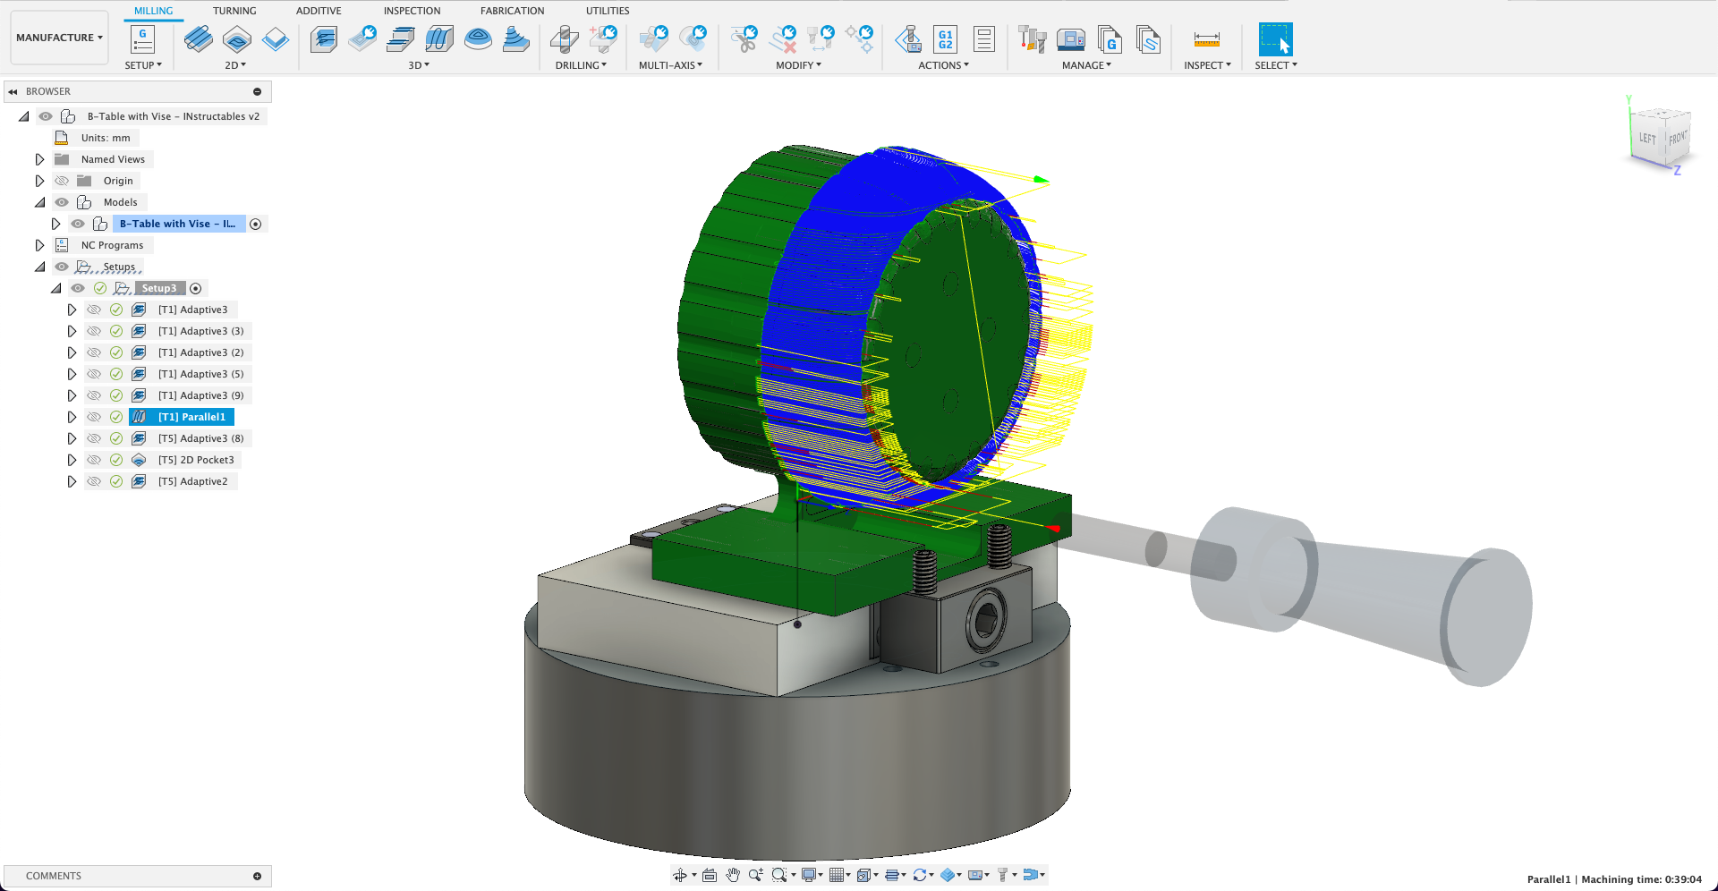Toggle visibility of the Origin folder
The image size is (1718, 891).
tap(62, 181)
